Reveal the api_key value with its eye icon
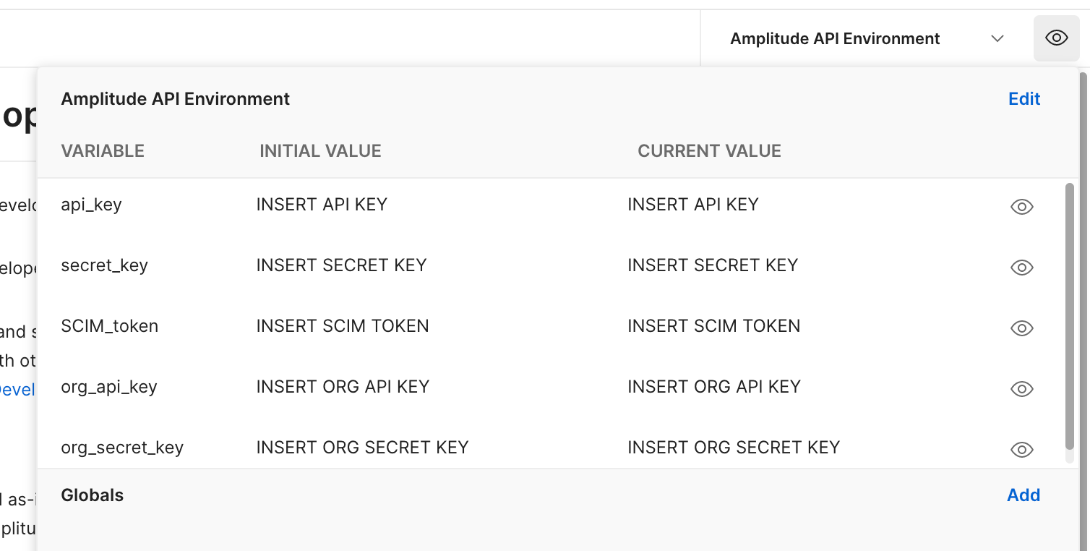 click(x=1021, y=207)
